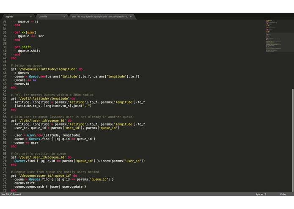Click 'User.new(latitude, longitude)' on line 63
Image resolution: width=294 pixels, height=209 pixels.
[x=54, y=135]
